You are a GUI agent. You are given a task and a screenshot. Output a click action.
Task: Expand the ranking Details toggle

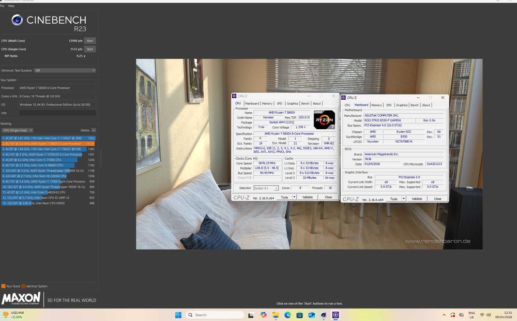coord(94,130)
